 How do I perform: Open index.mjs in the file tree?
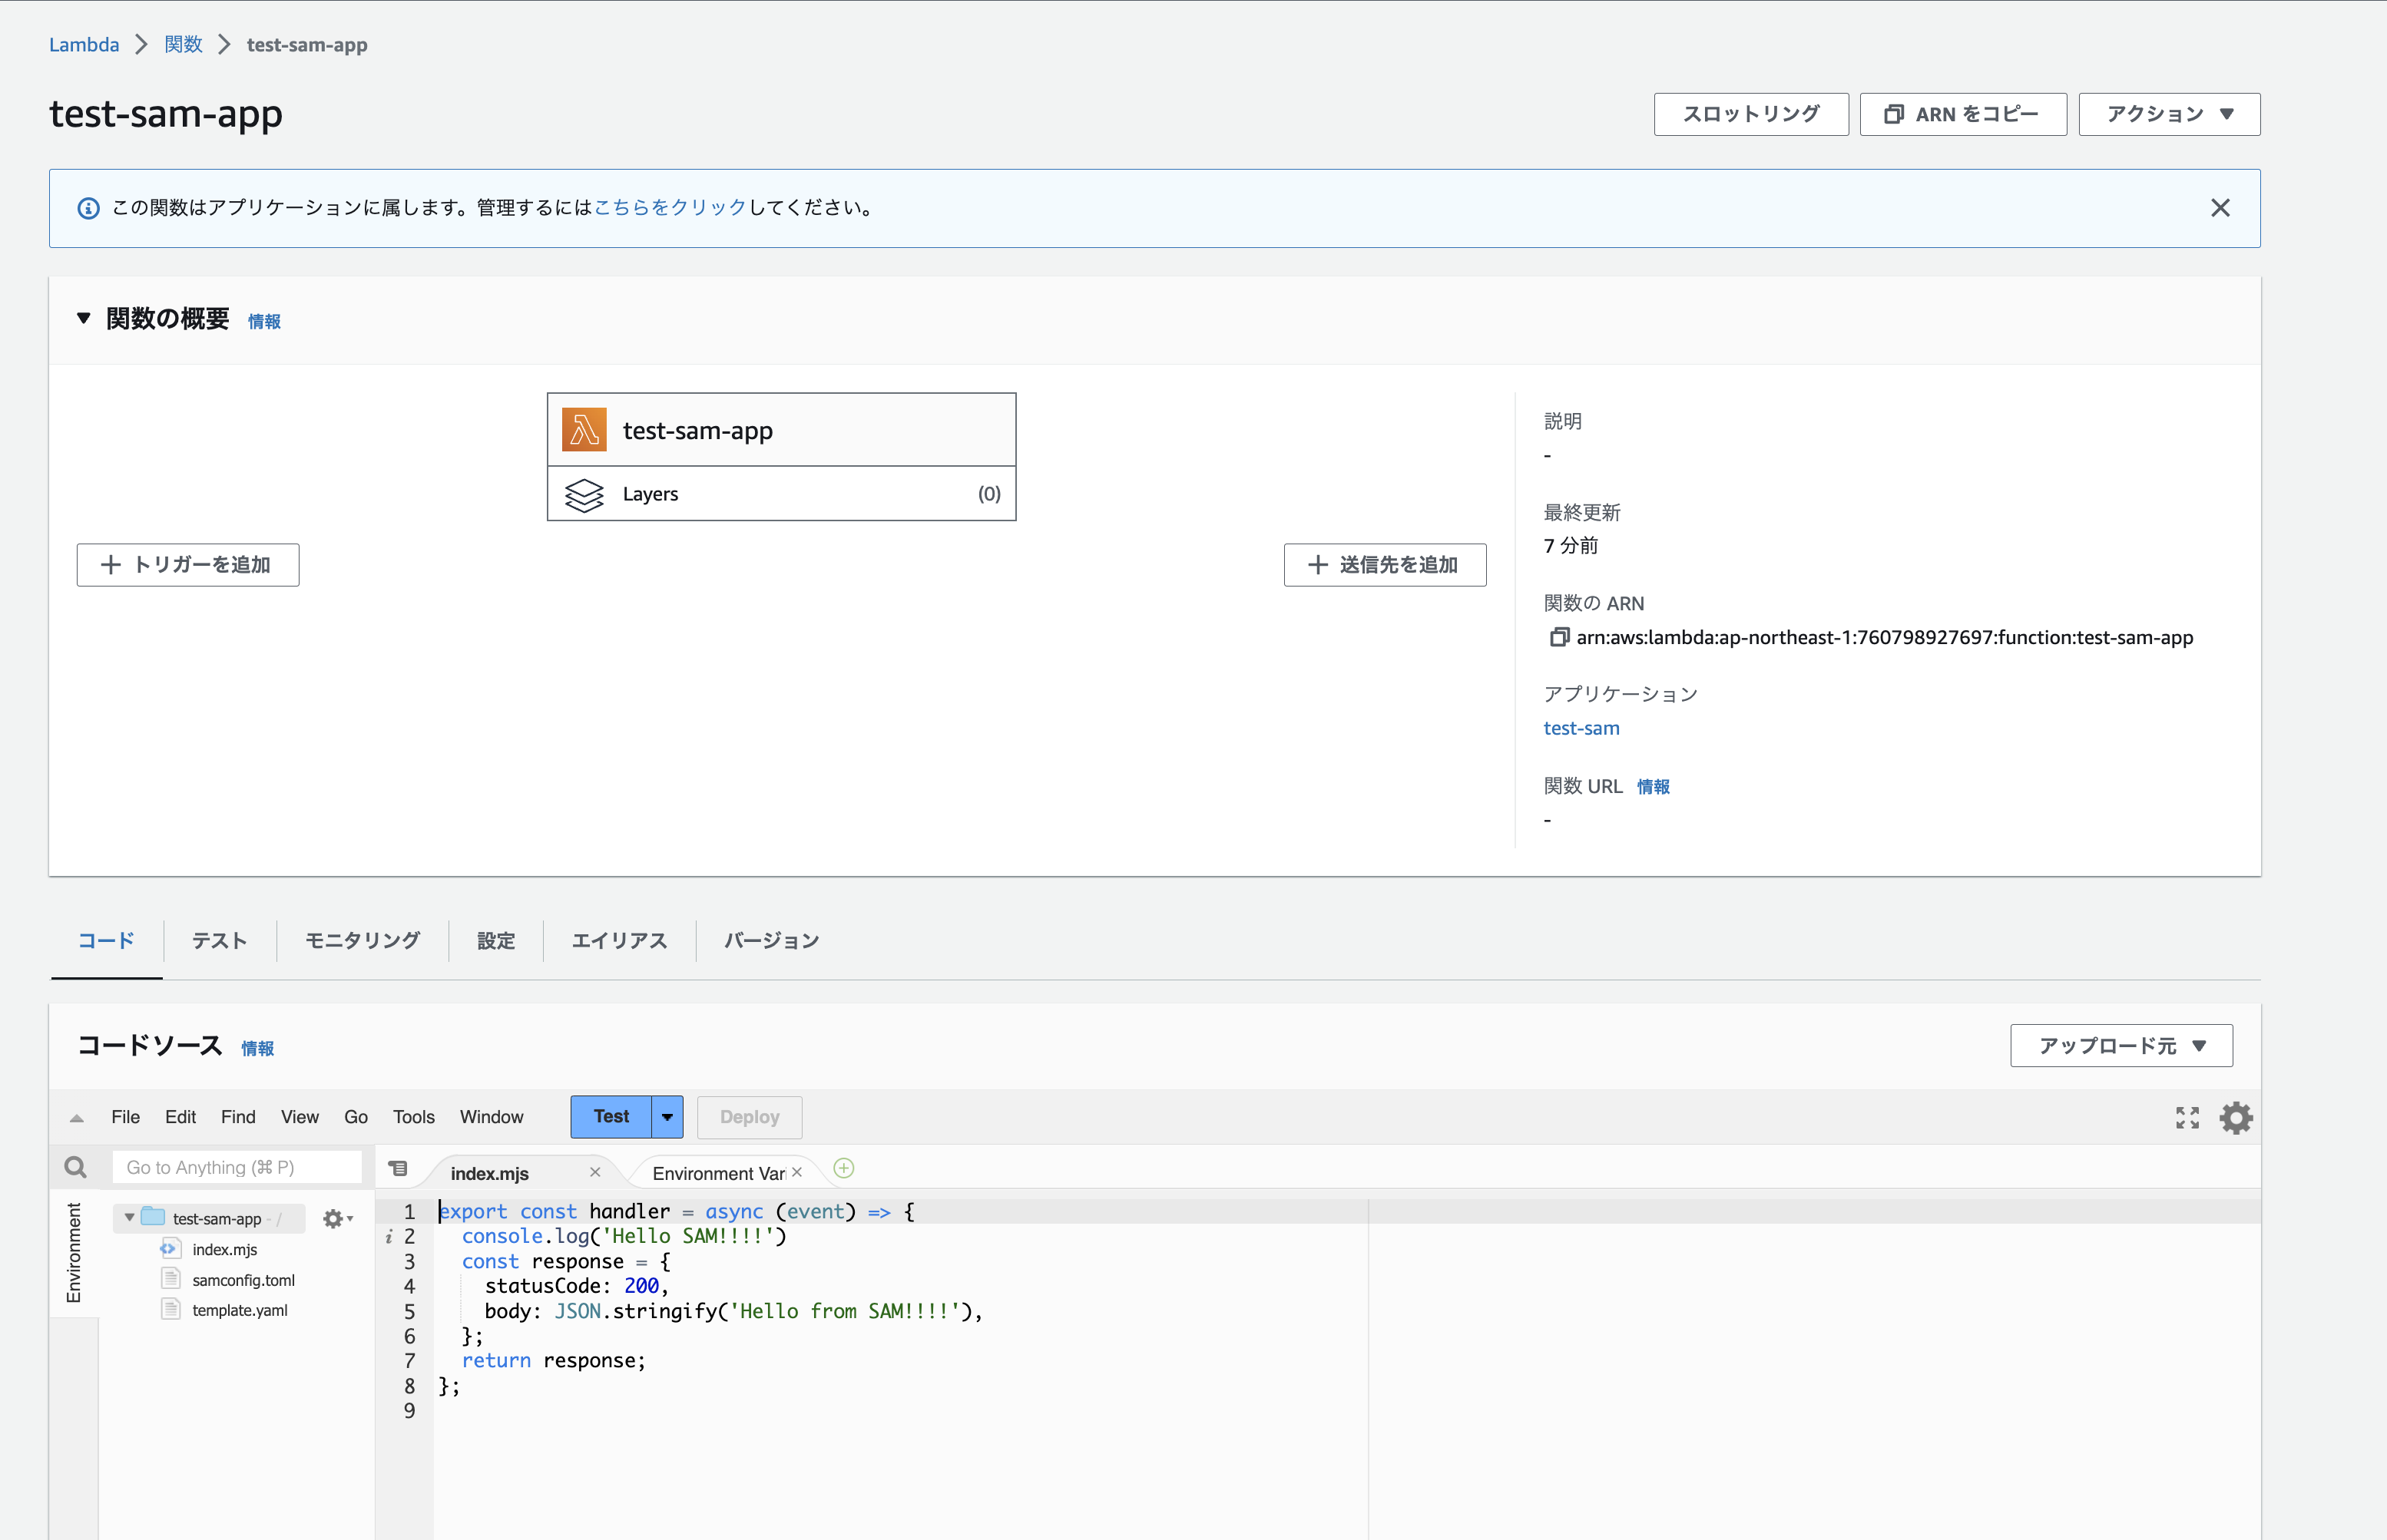(x=224, y=1249)
